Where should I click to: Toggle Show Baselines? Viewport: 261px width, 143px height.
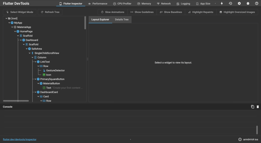[x=171, y=12]
